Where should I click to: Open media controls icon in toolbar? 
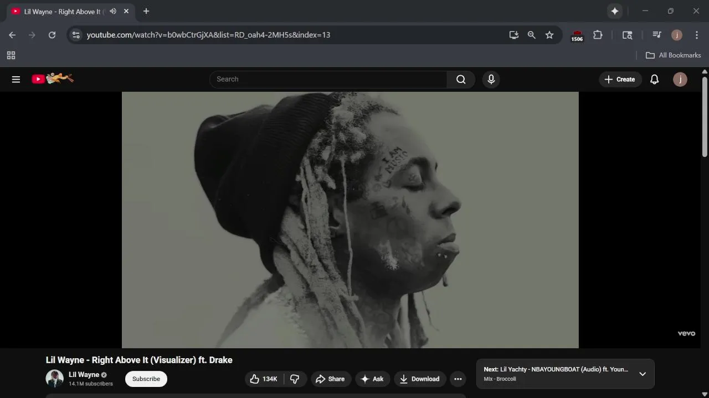(x=657, y=35)
